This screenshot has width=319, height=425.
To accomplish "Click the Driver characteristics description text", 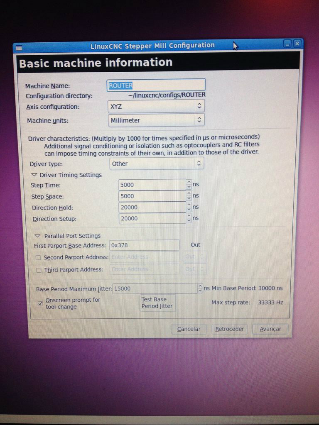I will [144, 145].
